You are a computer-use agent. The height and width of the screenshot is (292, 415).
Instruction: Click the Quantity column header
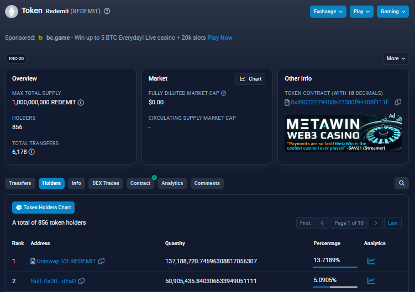click(x=175, y=243)
